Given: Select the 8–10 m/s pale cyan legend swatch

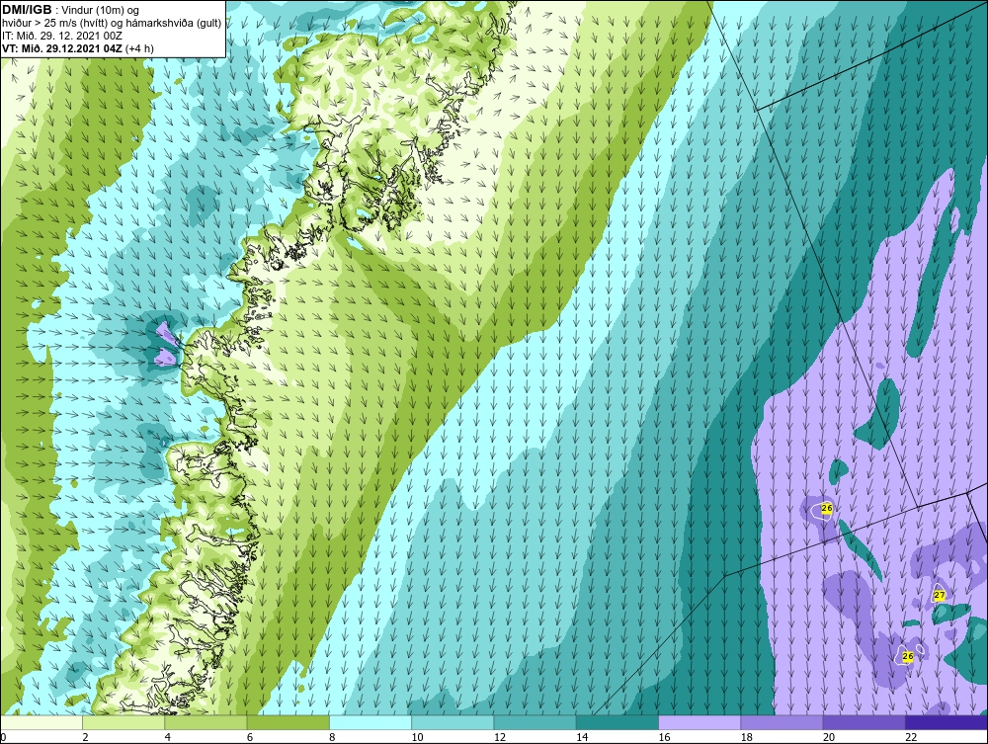Looking at the screenshot, I should (x=370, y=722).
